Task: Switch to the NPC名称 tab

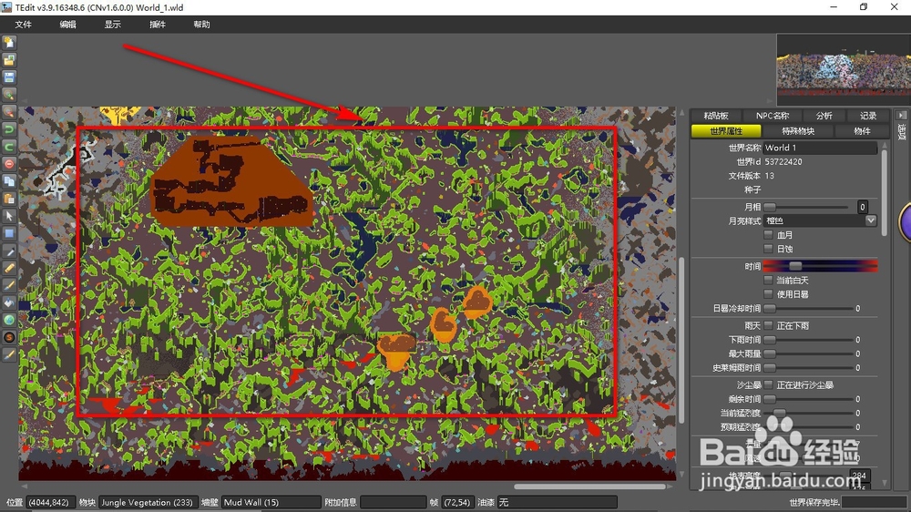Action: point(773,116)
